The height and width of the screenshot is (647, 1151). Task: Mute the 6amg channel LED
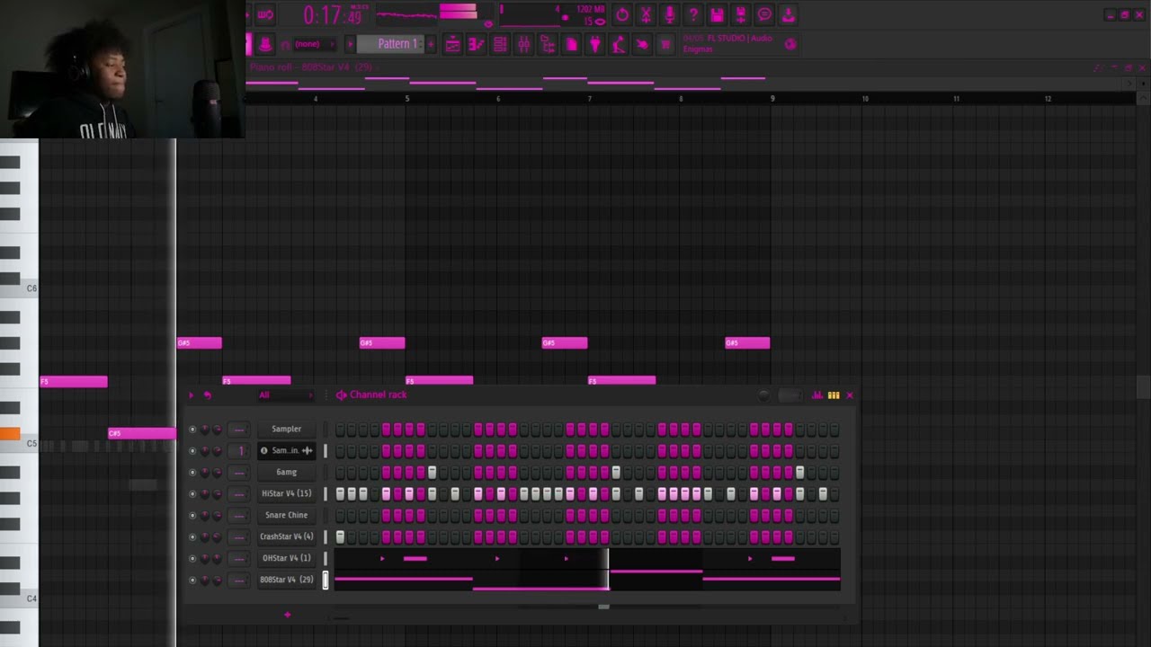click(192, 473)
